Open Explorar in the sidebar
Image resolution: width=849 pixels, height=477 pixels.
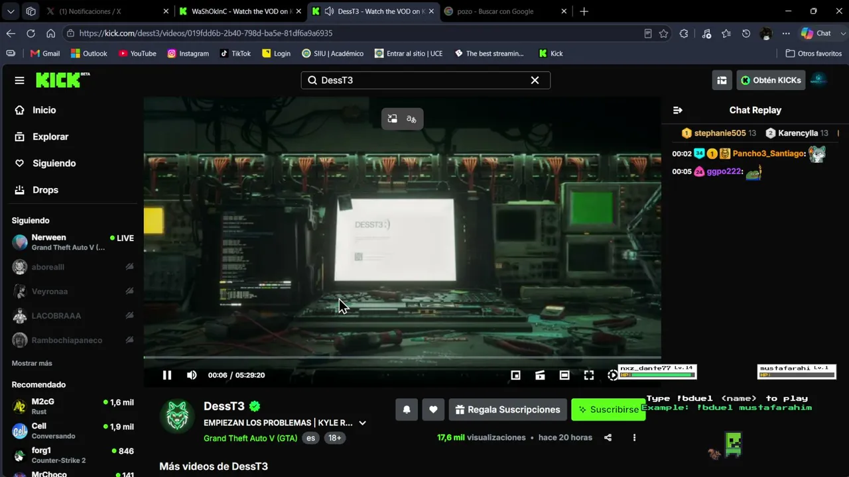click(x=50, y=136)
